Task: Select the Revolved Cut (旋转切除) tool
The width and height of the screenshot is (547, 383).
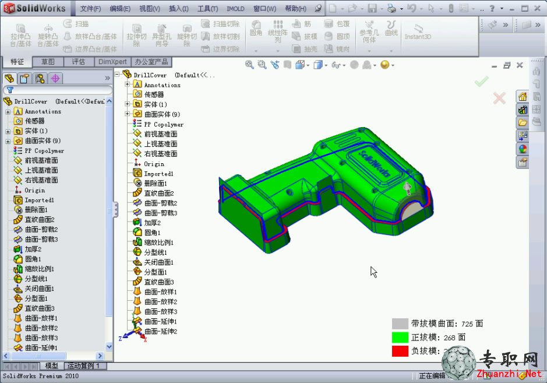Action: (187, 36)
